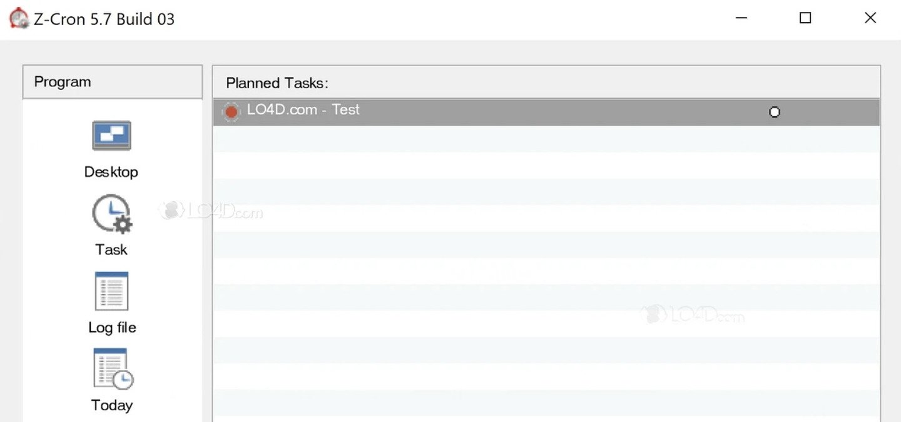
Task: Click the Task text label in sidebar
Action: pos(111,249)
